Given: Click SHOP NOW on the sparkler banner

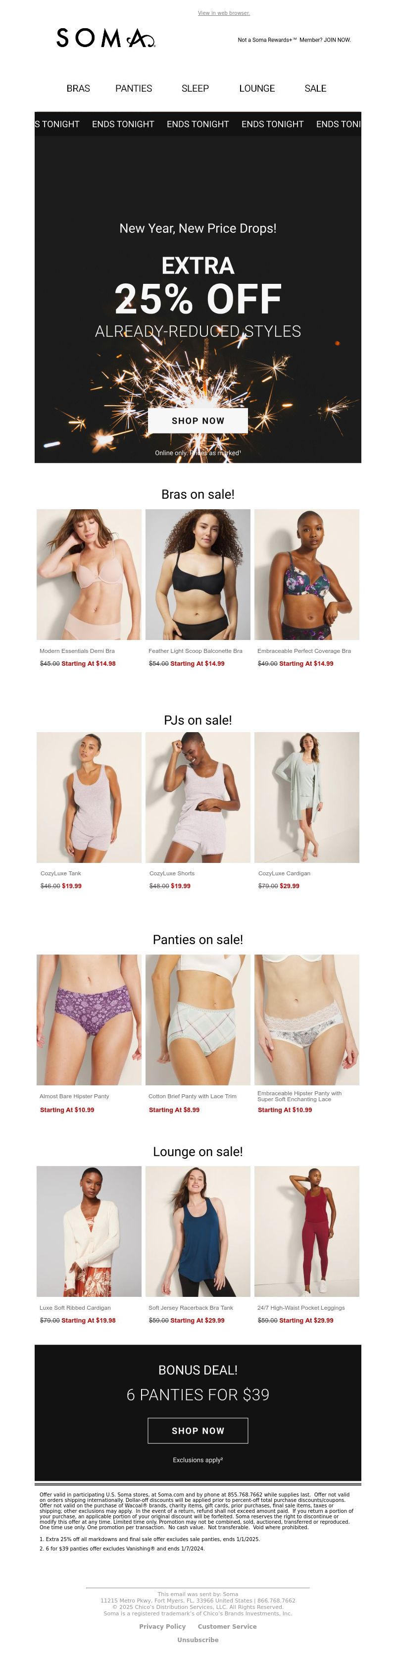Looking at the screenshot, I should 198,421.
